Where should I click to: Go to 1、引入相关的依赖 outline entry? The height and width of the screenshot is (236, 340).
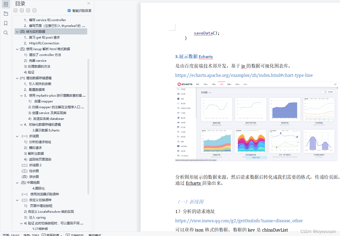tap(38, 84)
